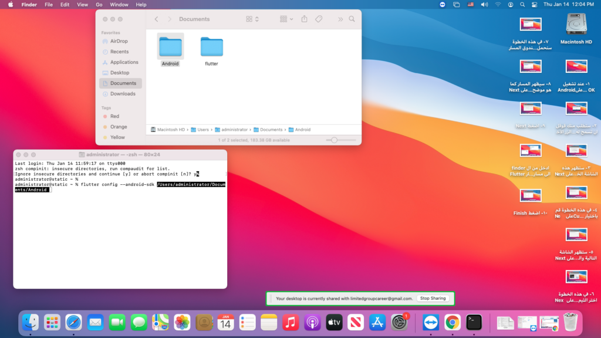Open Messages in the Dock

click(139, 322)
